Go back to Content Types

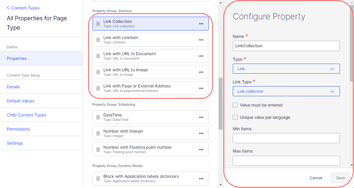pos(25,8)
